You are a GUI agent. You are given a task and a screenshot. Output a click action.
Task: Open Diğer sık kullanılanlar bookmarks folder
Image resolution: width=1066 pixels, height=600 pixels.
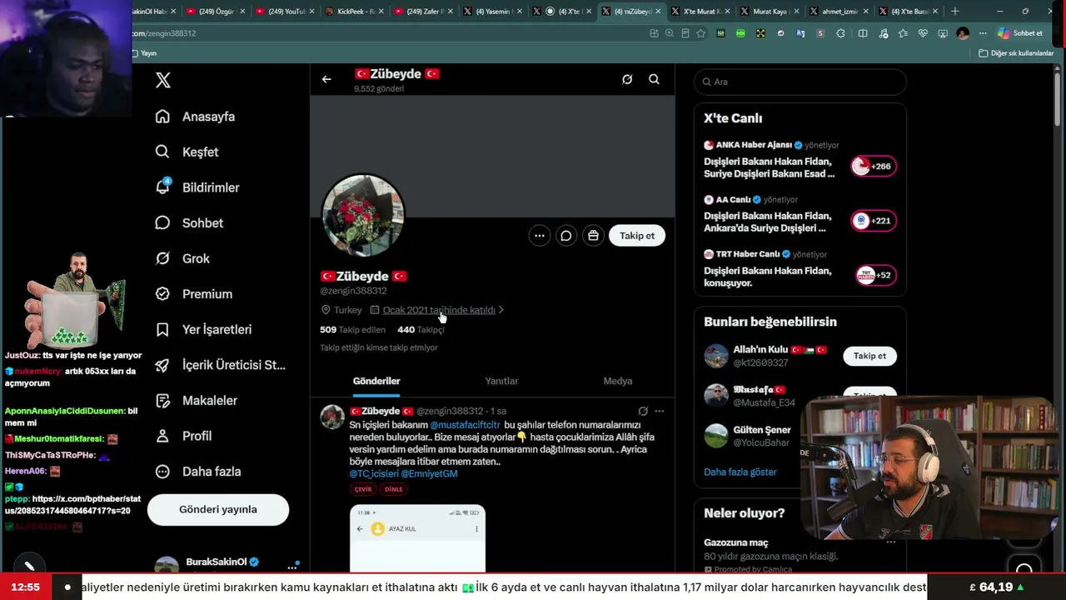pyautogui.click(x=1016, y=53)
